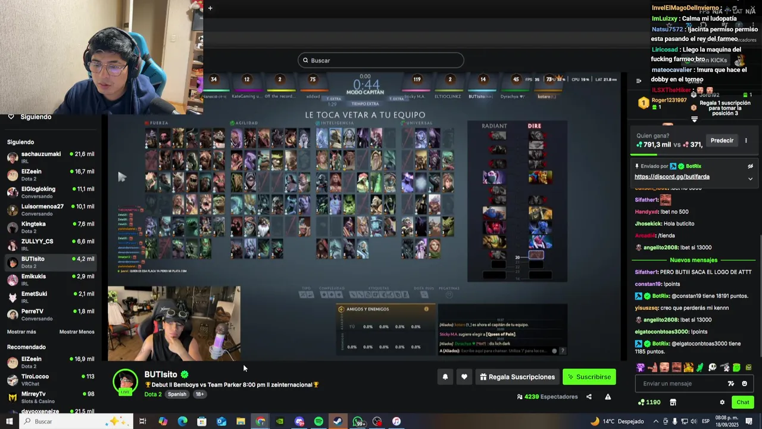Click Mostrar más in the sidebar
The height and width of the screenshot is (429, 762).
(x=21, y=332)
